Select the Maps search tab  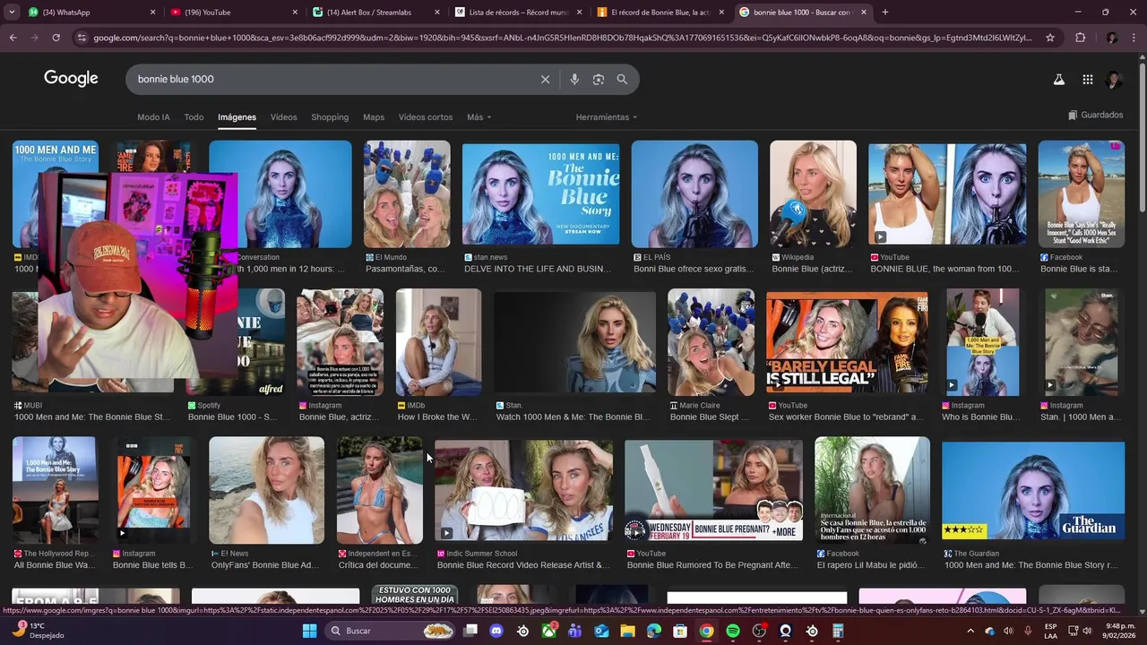[374, 117]
